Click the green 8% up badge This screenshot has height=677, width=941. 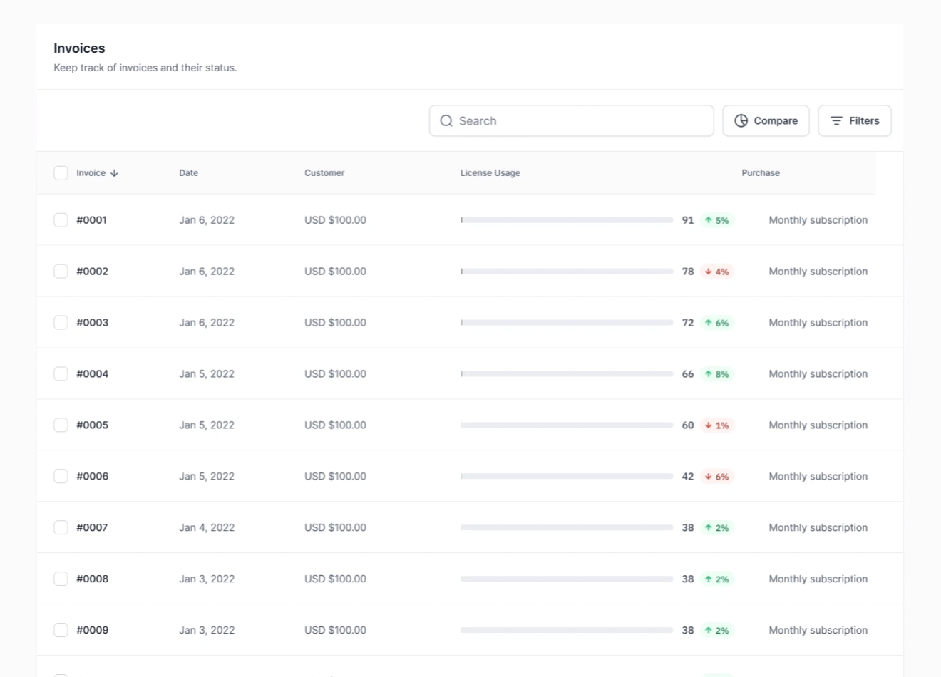[716, 374]
